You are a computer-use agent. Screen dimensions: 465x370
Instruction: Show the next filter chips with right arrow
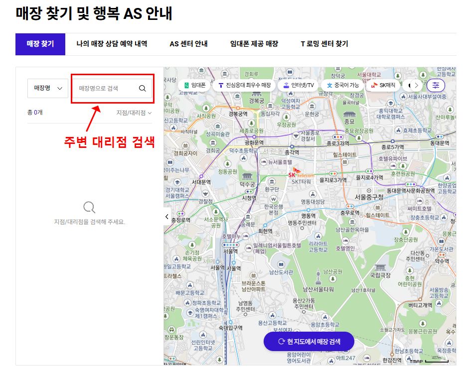click(416, 85)
